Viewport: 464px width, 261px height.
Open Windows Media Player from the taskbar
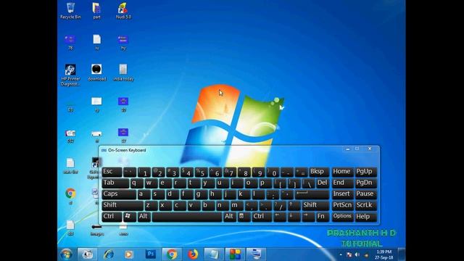(129, 254)
